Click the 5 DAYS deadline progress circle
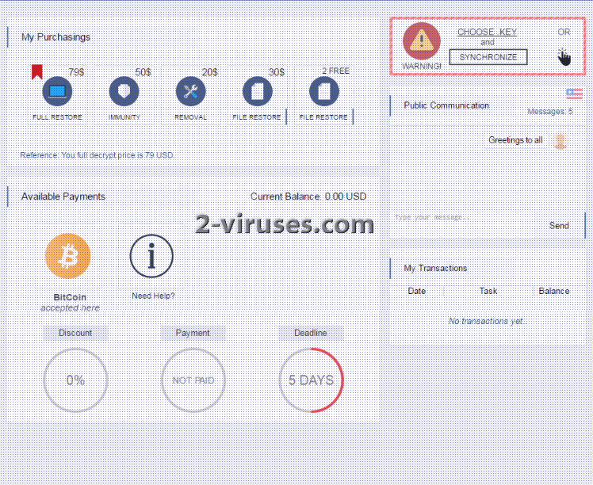This screenshot has height=485, width=593. pyautogui.click(x=311, y=380)
